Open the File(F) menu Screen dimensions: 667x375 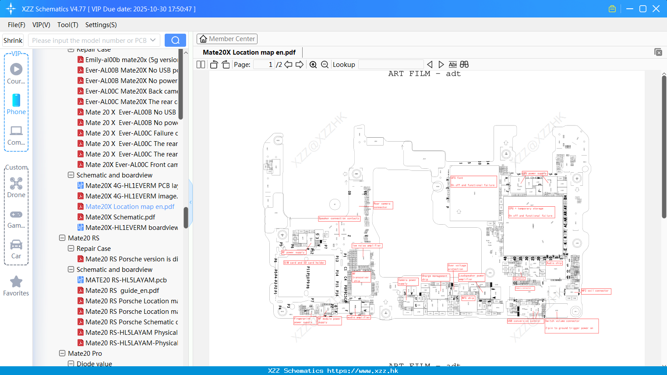[x=17, y=25]
